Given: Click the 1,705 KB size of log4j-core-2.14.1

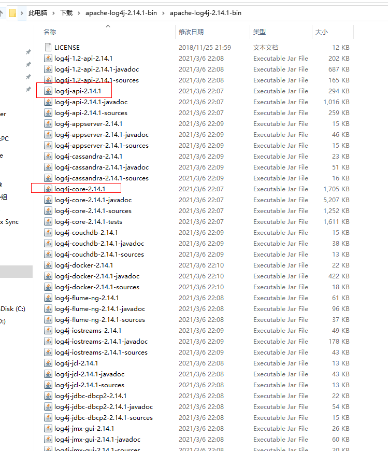Looking at the screenshot, I should tap(336, 189).
